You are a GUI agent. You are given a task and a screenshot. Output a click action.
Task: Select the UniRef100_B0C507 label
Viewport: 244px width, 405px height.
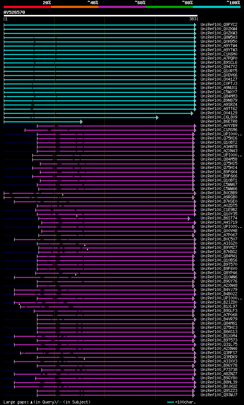(219, 239)
